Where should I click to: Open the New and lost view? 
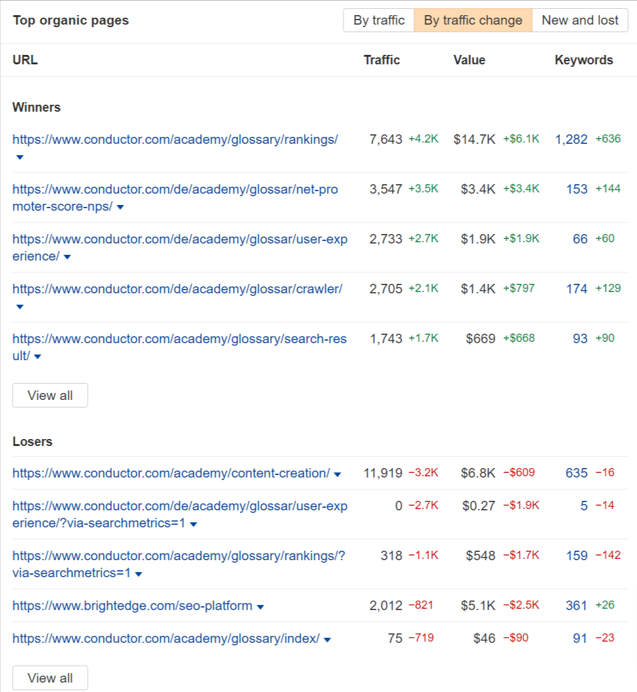[580, 20]
